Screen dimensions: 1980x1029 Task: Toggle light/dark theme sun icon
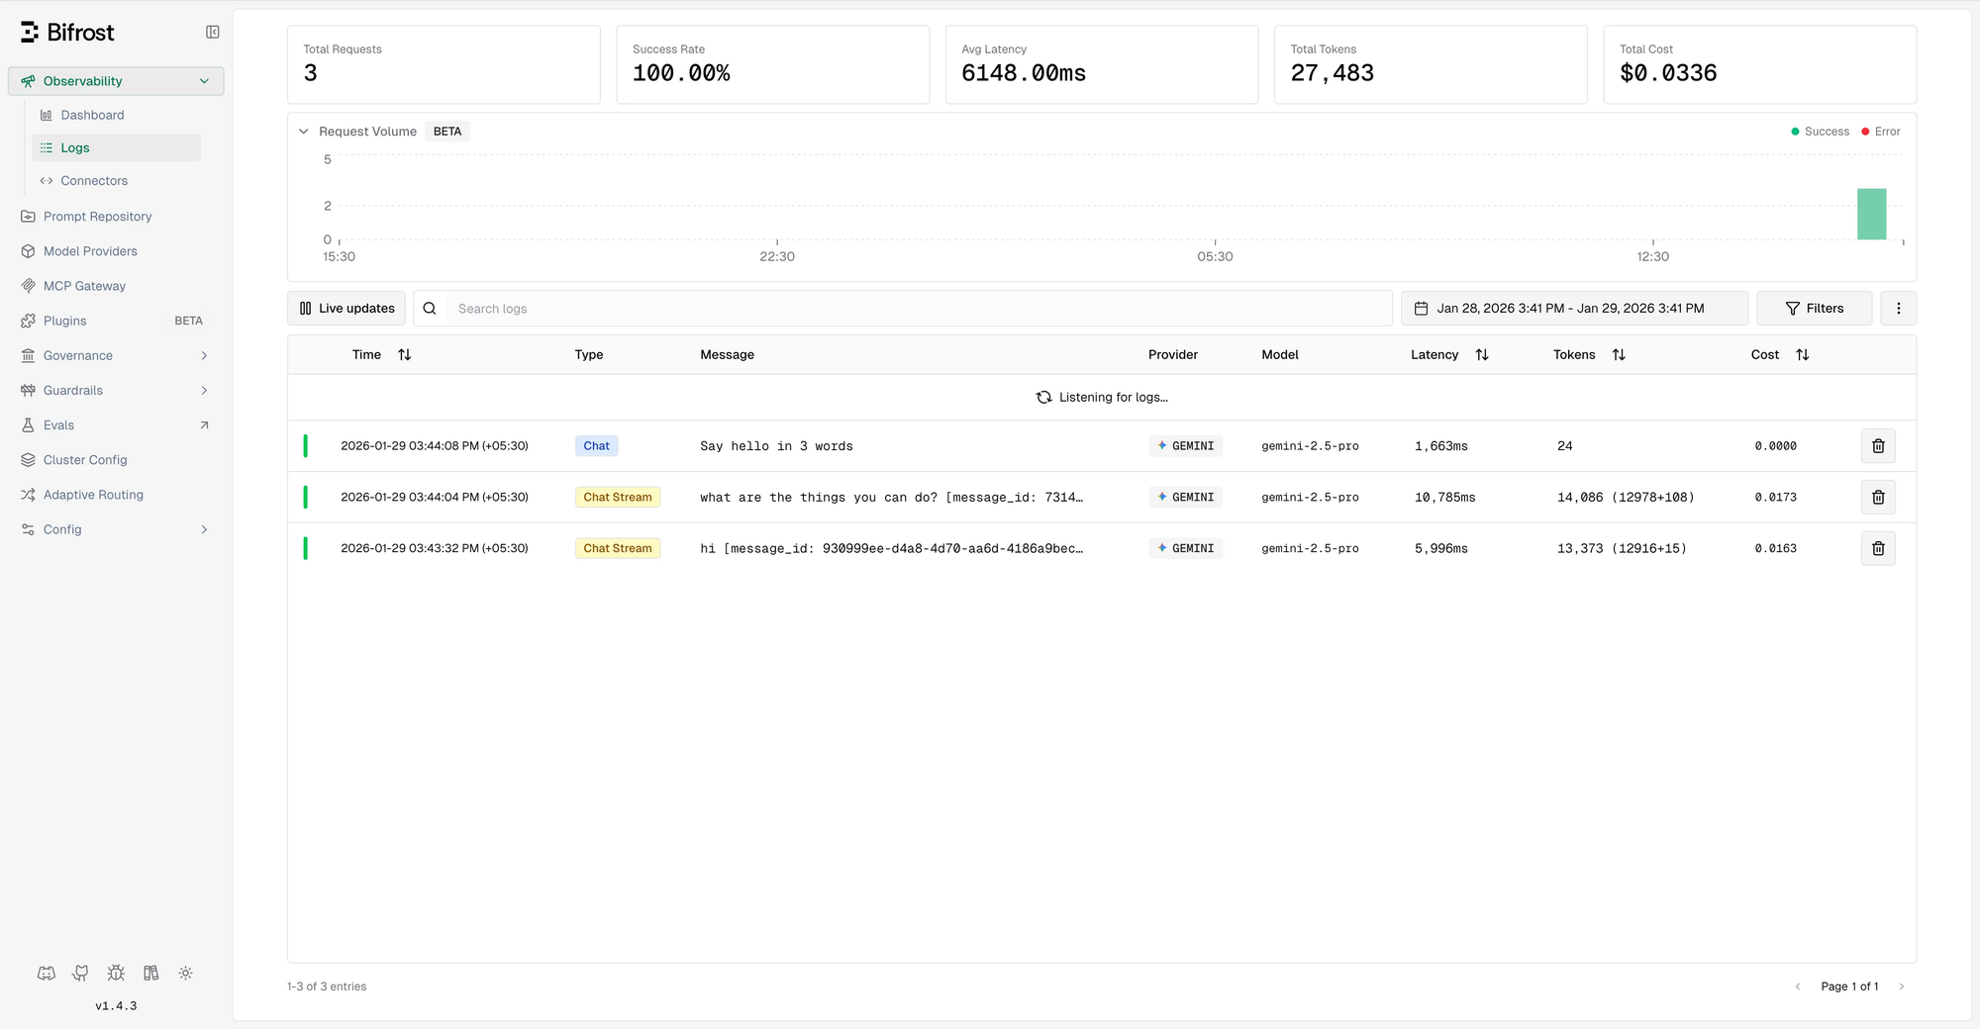[185, 974]
